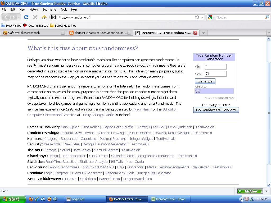271x203 pixels.
Task: Open the Windows Start button
Action: coord(13,199)
